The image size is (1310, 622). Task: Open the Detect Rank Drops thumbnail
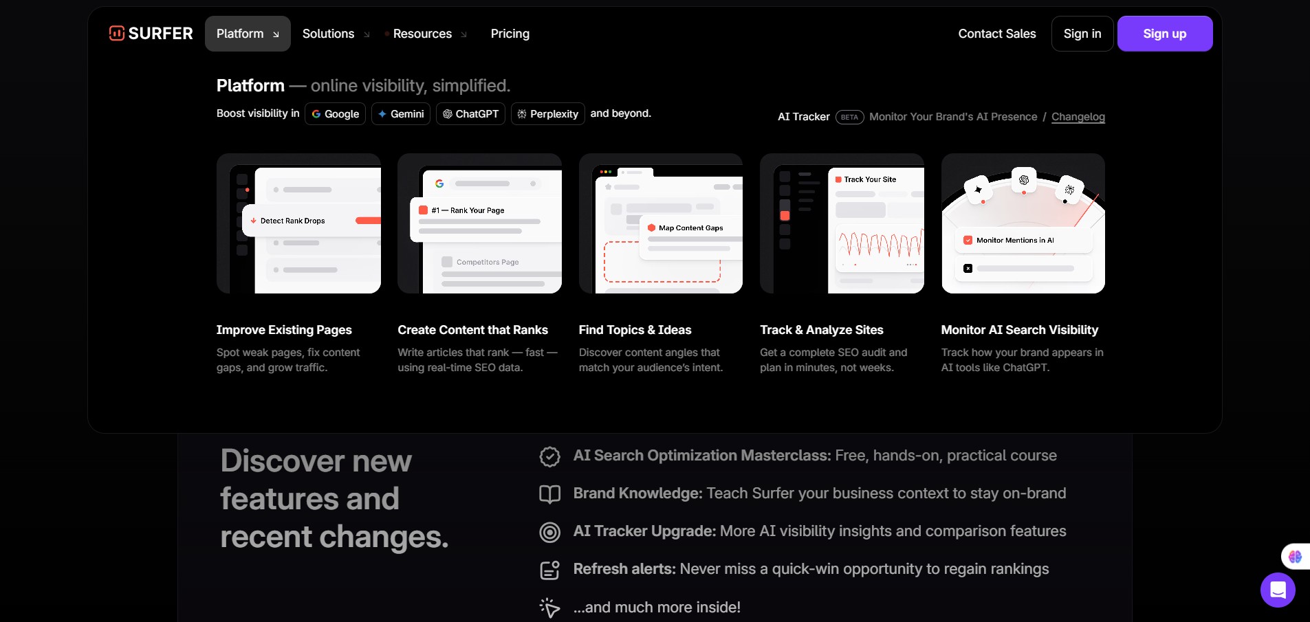[x=298, y=223]
